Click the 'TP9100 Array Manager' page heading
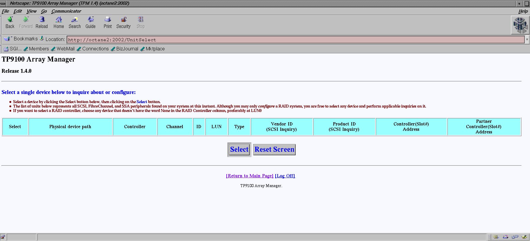This screenshot has width=530, height=241. (x=38, y=59)
